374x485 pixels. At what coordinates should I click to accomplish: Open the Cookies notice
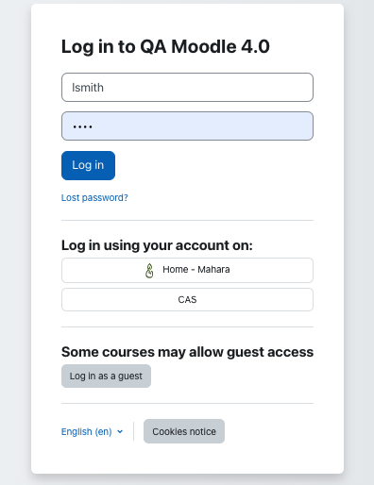[x=184, y=431]
